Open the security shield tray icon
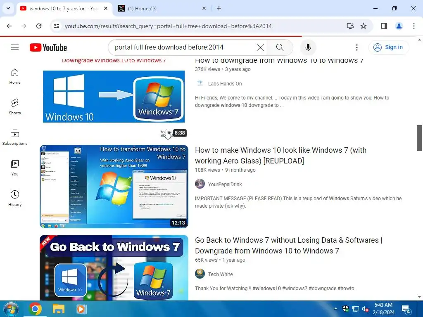This screenshot has width=423, height=317. [x=346, y=309]
